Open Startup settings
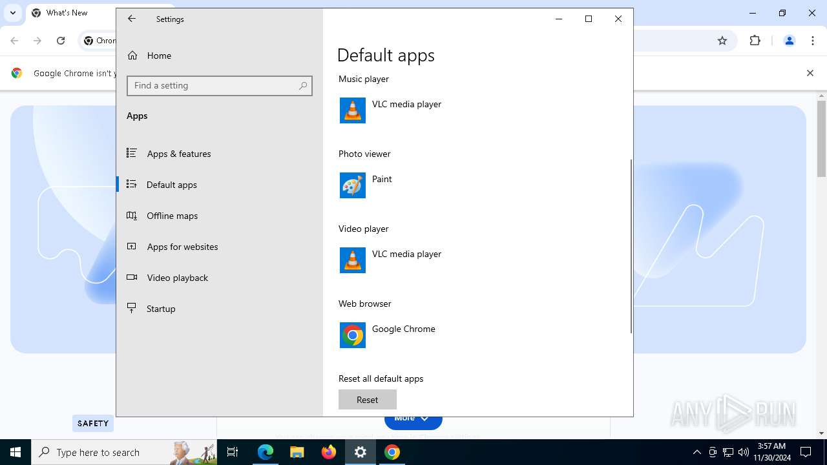The image size is (827, 465). click(x=220, y=309)
